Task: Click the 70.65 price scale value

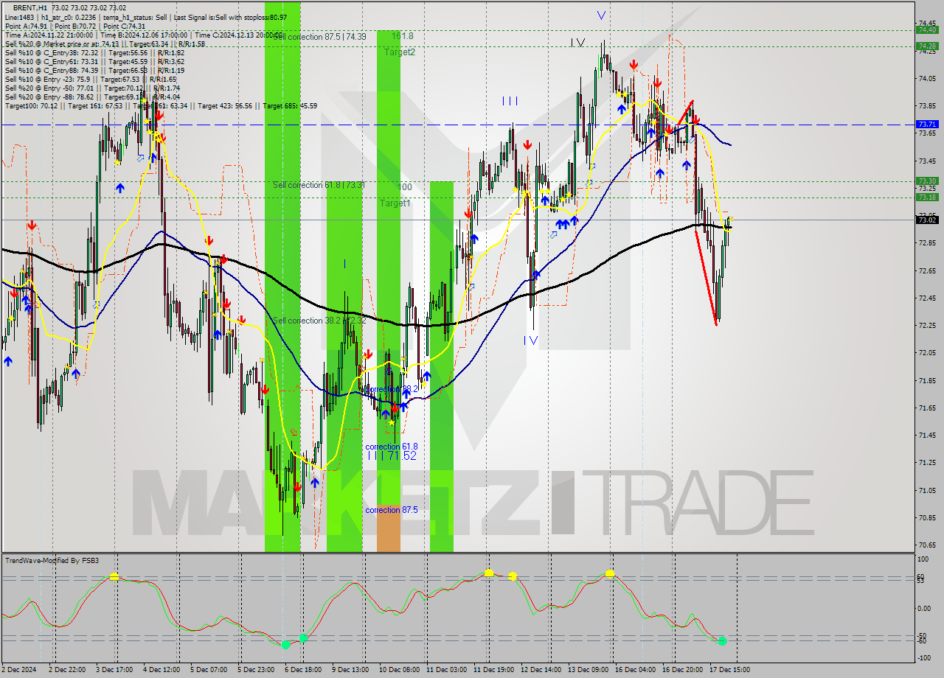Action: [x=927, y=545]
